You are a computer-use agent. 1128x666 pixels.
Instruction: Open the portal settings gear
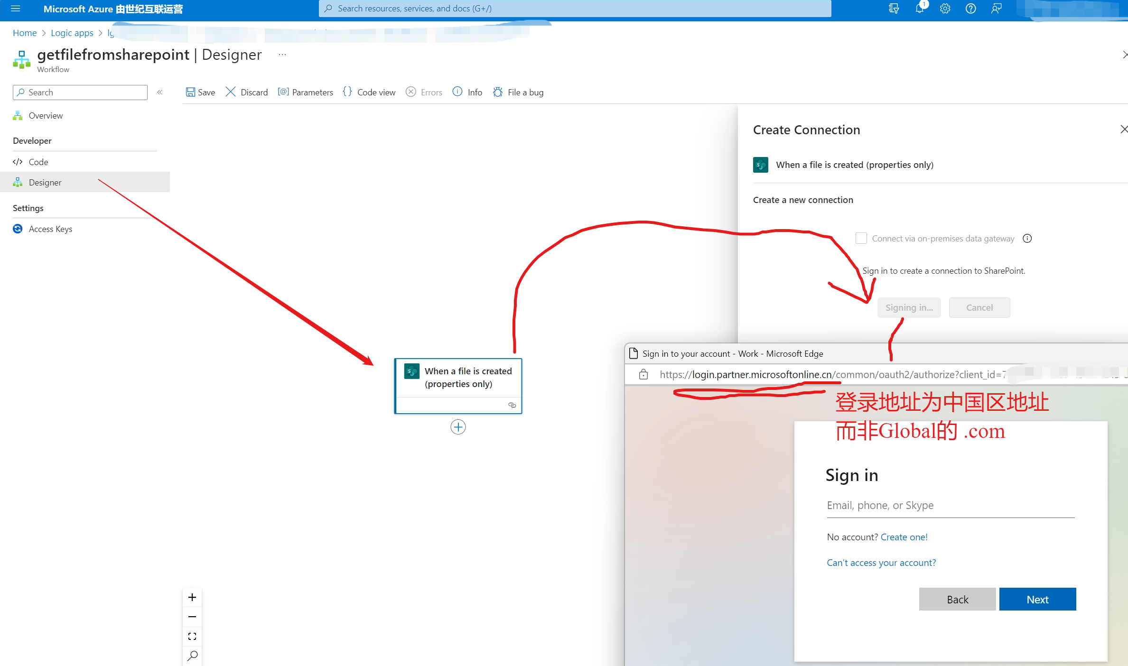coord(945,9)
